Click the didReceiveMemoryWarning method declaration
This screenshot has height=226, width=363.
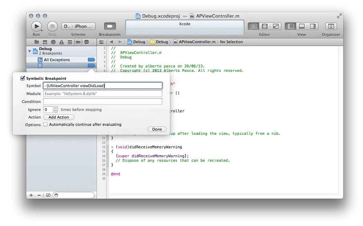pos(146,147)
